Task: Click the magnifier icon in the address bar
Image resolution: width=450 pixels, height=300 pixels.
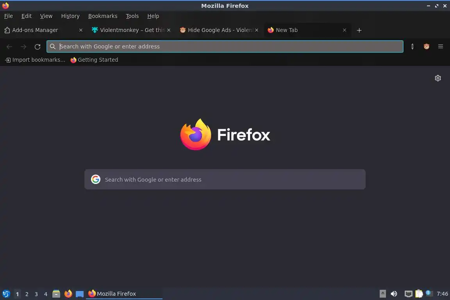Action: [x=52, y=46]
